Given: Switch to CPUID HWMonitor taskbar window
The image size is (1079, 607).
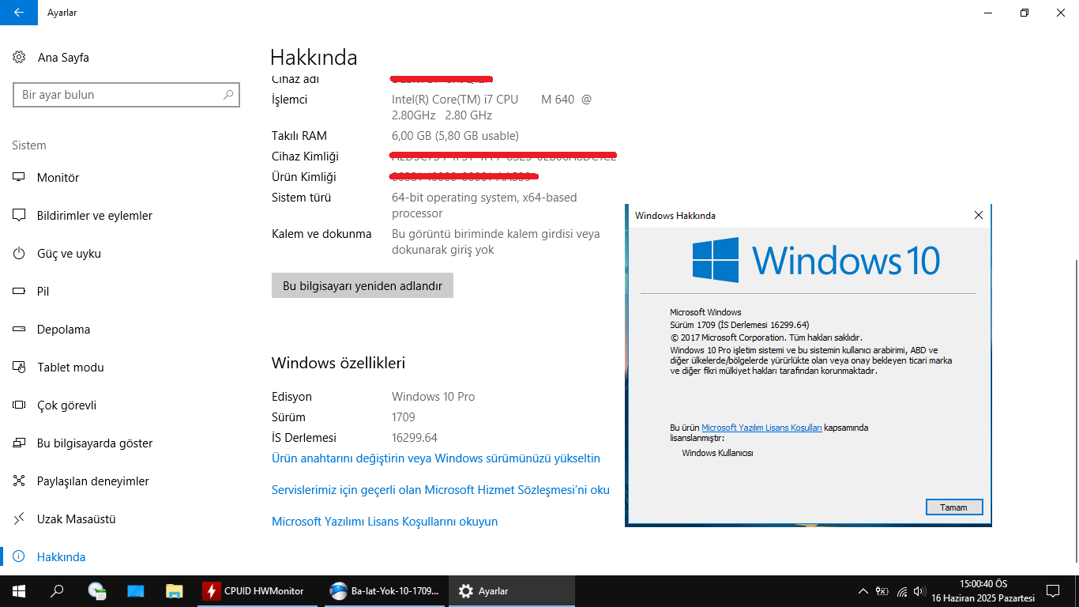Looking at the screenshot, I should click(x=259, y=591).
